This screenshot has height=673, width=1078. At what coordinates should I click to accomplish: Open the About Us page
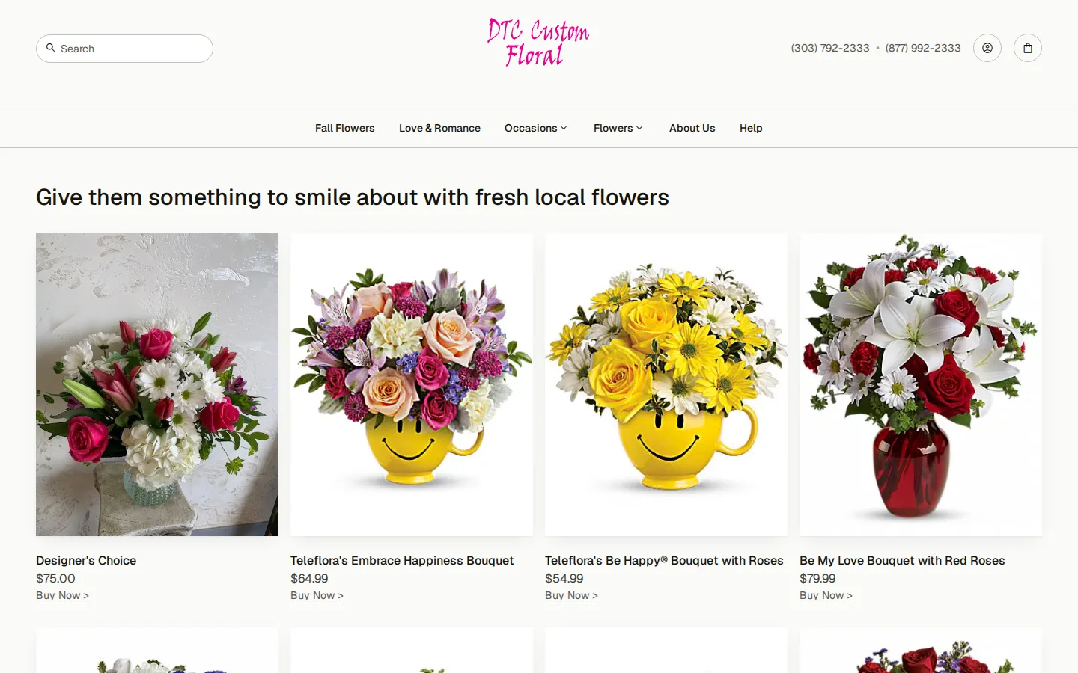692,128
